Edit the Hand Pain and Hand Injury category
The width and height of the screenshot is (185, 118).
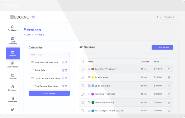tap(63, 78)
